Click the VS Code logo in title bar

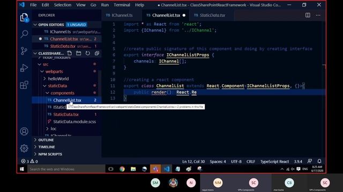(x=22, y=5)
